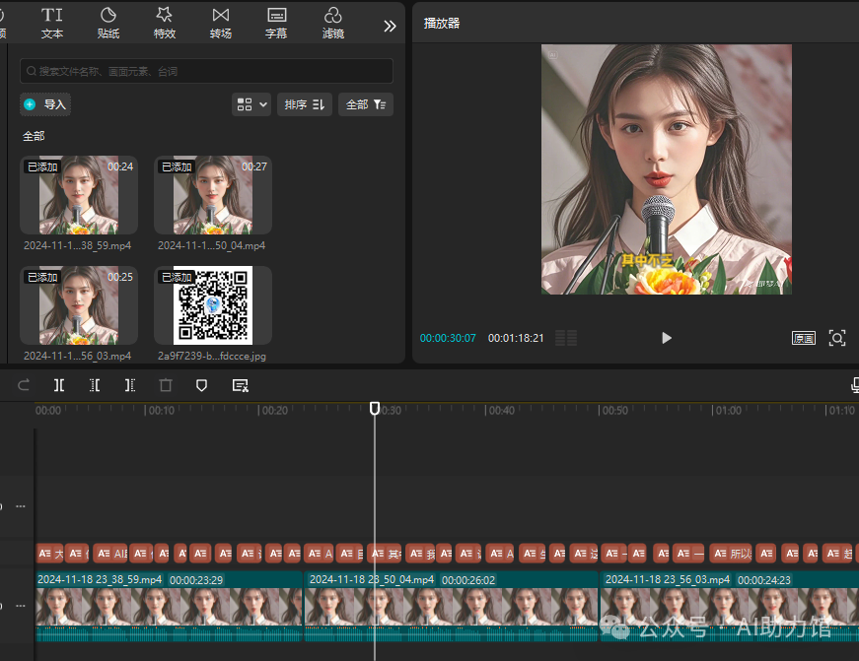Open the 排序 sort menu
Screen dimensions: 859x661
pyautogui.click(x=305, y=104)
